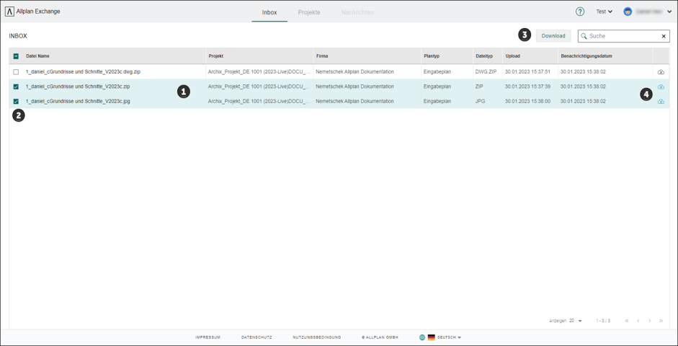Open the Test dropdown menu
Screen dimensions: 678x346
604,12
